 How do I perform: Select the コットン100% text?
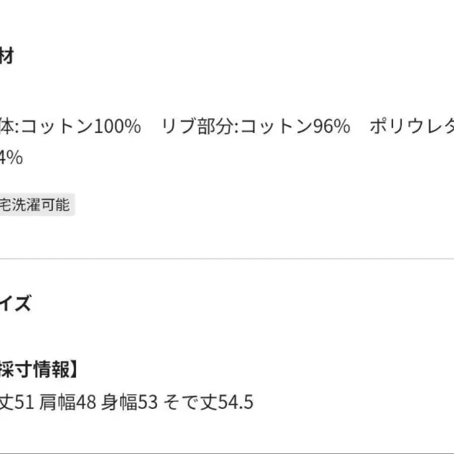point(81,127)
